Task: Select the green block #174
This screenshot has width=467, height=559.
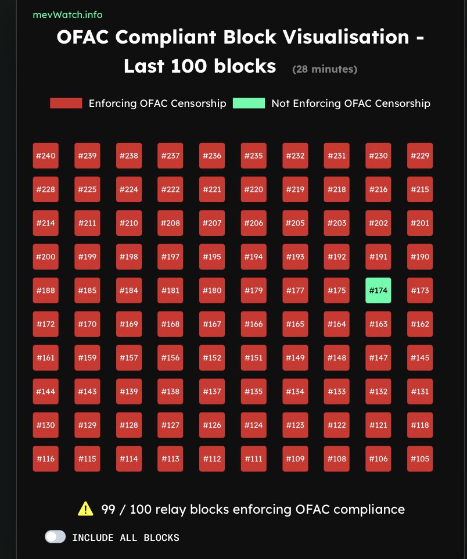Action: (378, 291)
